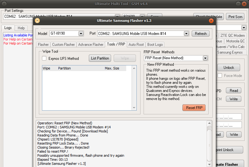Close the Ultimate Samsung Flasher dialog
The image size is (249, 167).
pyautogui.click(x=211, y=21)
